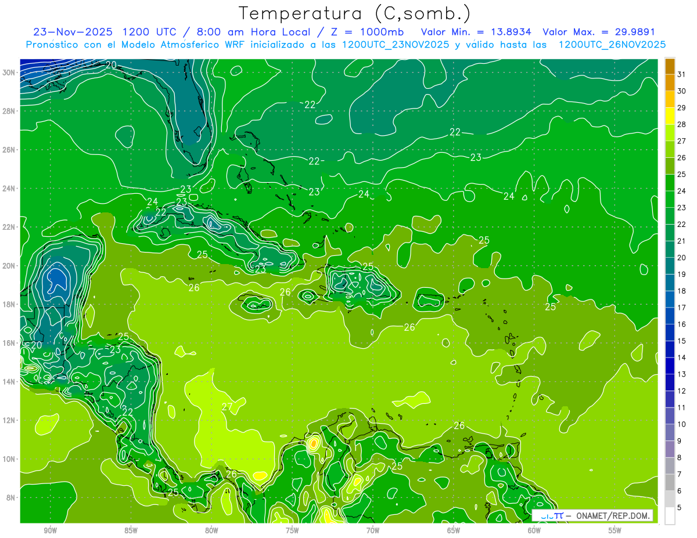The height and width of the screenshot is (538, 697).
Task: Click latitude axis label "24N"
Action: (10, 189)
